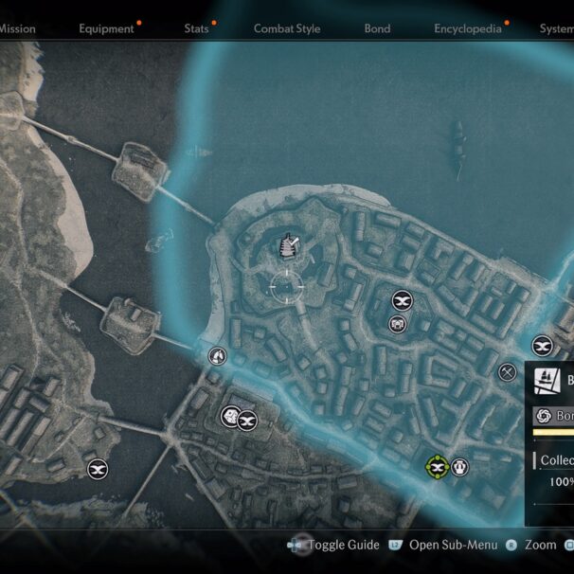Click the yellow Bond progress bar
The width and height of the screenshot is (574, 574).
(553, 432)
